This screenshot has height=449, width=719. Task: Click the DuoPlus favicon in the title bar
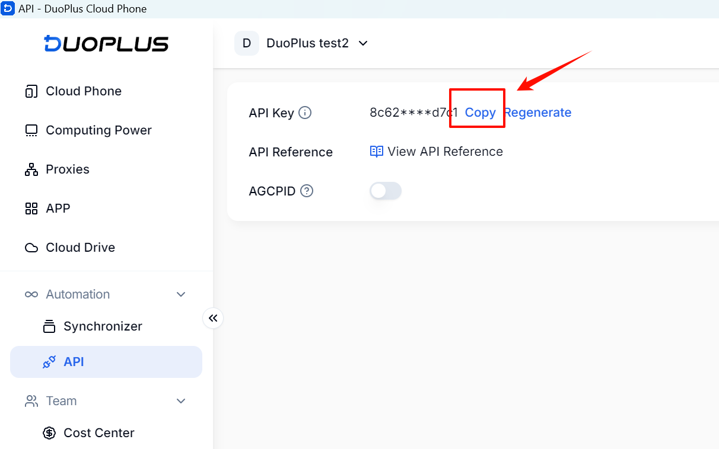(x=8, y=9)
